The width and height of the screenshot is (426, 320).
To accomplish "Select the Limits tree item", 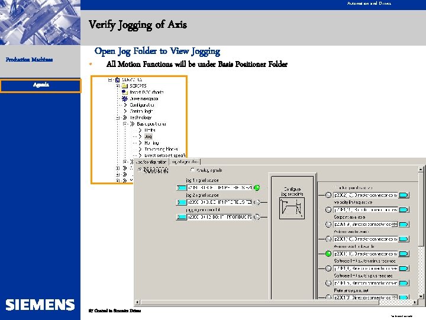I will (150, 130).
